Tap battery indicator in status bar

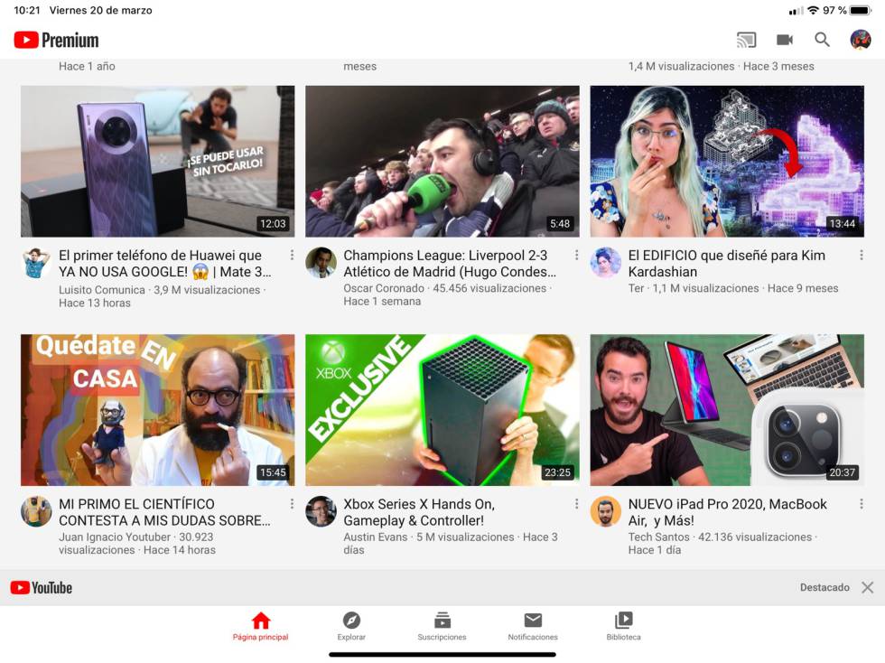click(860, 10)
